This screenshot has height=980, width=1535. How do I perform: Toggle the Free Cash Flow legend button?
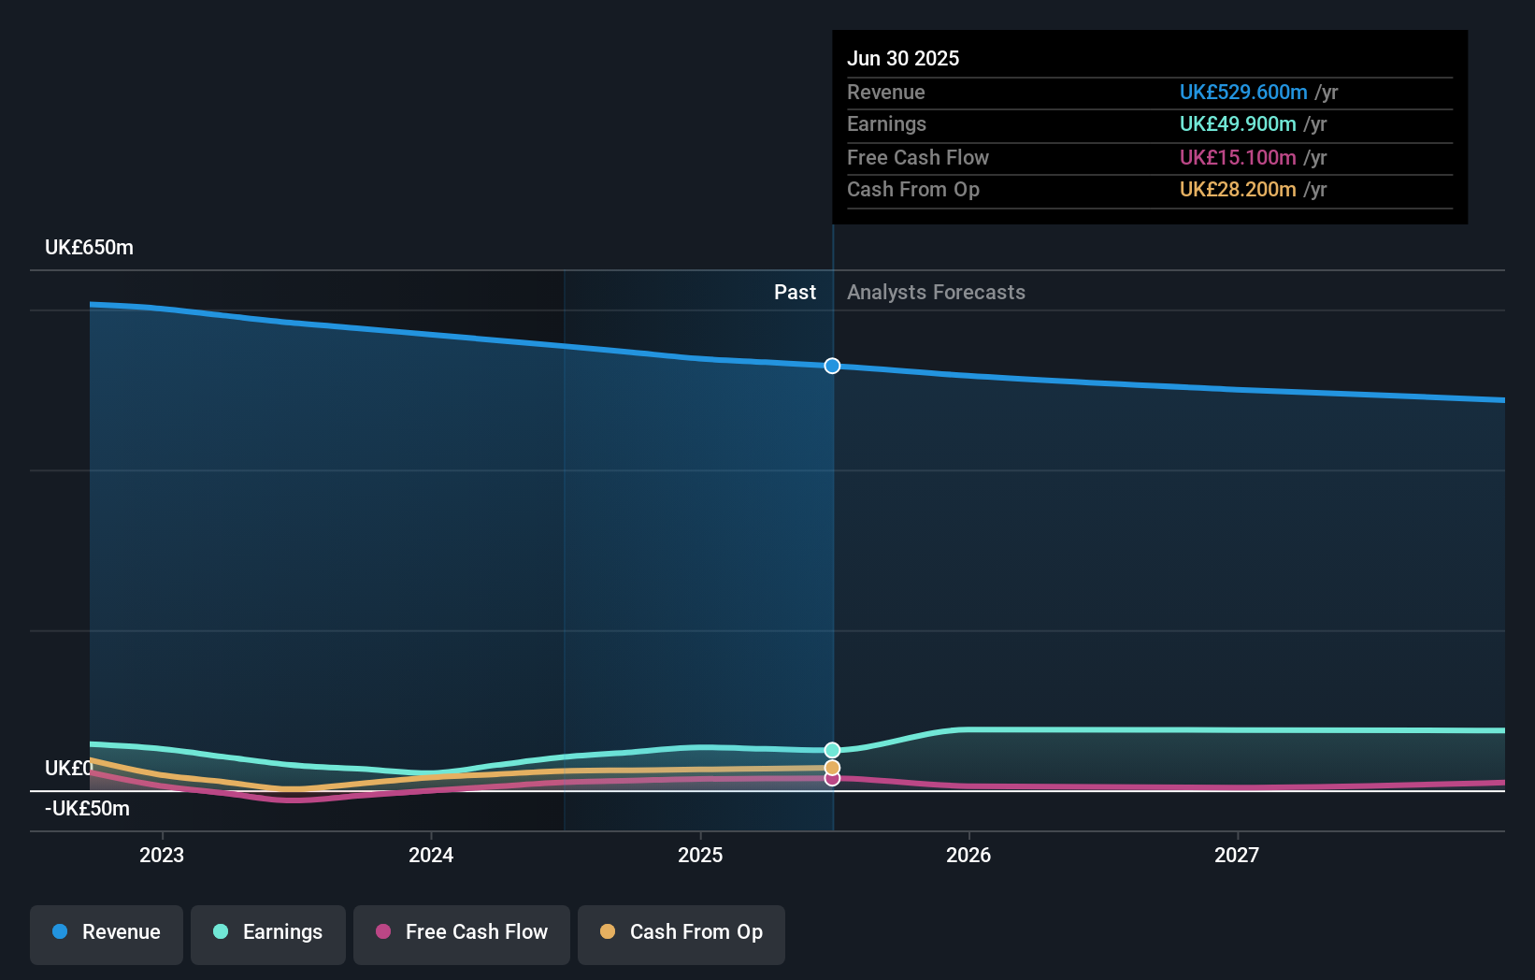pyautogui.click(x=462, y=934)
